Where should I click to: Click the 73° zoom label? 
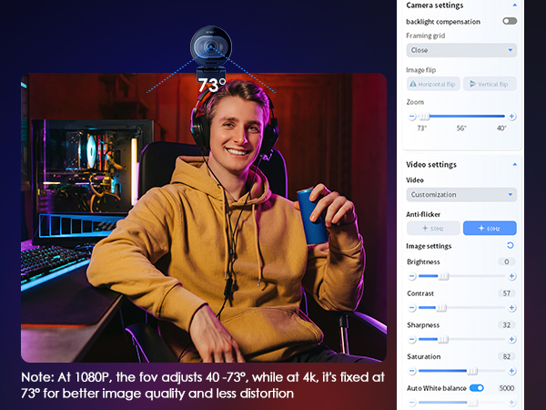coord(421,128)
